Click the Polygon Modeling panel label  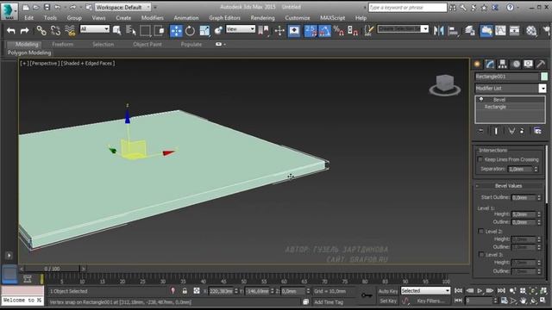pyautogui.click(x=29, y=53)
